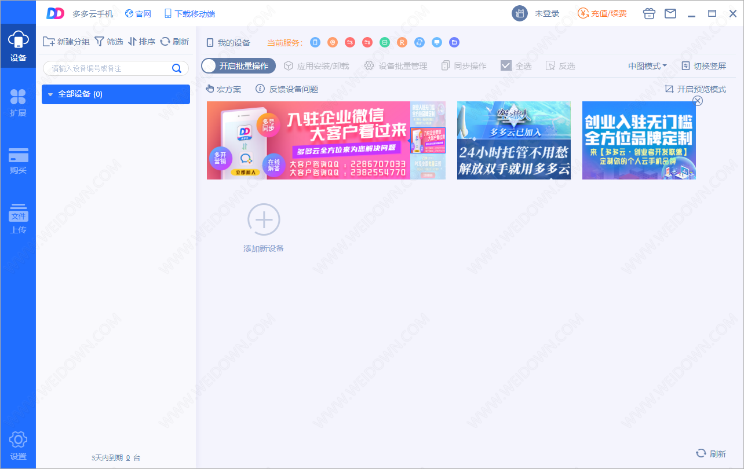Click 刷新 in the left panel toolbar

point(175,42)
